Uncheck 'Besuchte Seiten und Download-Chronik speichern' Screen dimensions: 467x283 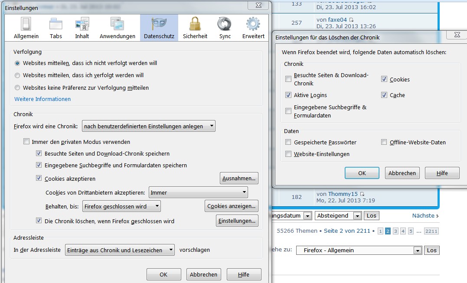point(39,153)
